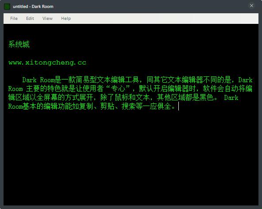
Task: Close the Dark Room window
Action: (x=251, y=6)
